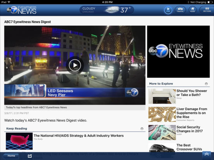The width and height of the screenshot is (214, 160).
Task: Click the gold supplements pills thumbnail
Action: tap(162, 114)
